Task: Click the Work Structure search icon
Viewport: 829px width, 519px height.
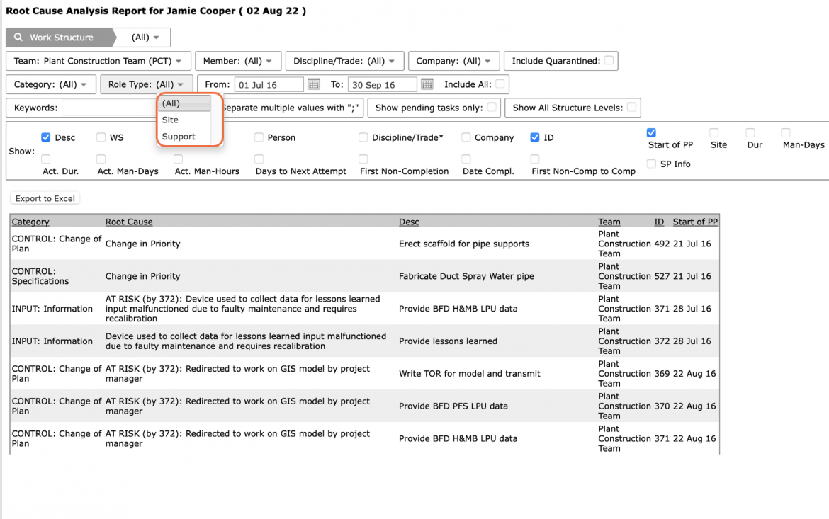Action: click(18, 38)
